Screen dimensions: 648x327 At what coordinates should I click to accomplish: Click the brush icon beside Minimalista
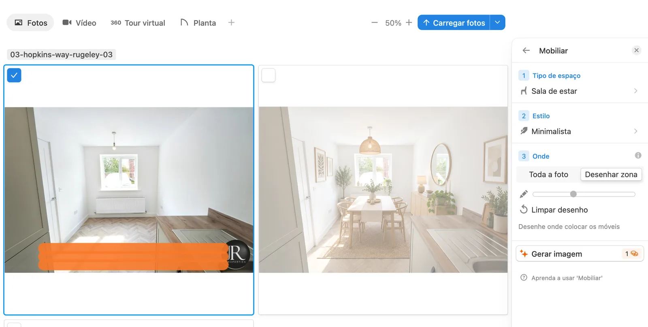[x=524, y=131]
